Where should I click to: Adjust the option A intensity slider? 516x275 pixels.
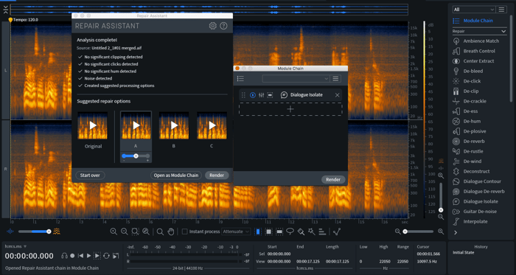(x=136, y=156)
